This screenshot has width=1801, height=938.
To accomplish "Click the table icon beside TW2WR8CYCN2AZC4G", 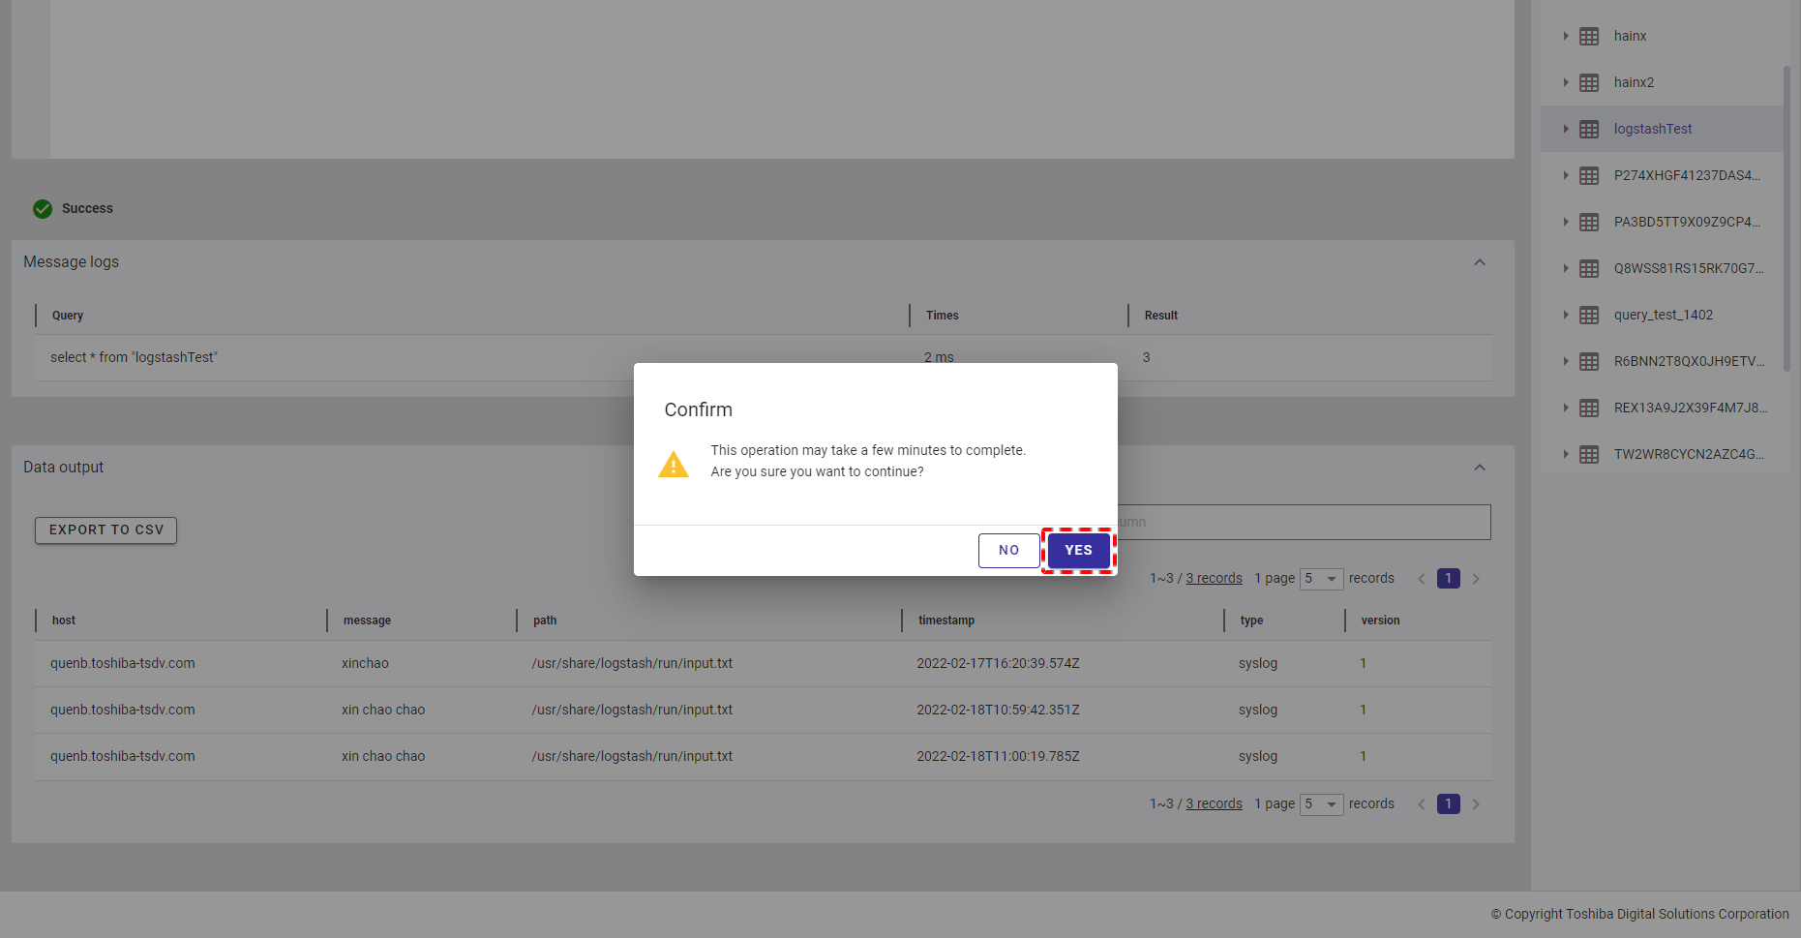I will pos(1589,454).
